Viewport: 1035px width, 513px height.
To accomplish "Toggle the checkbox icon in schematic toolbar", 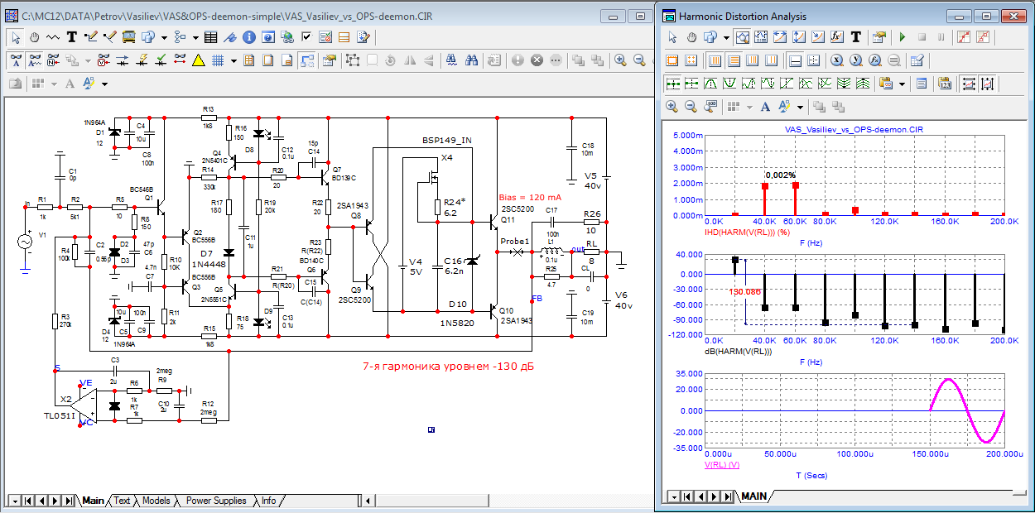I will tap(306, 37).
